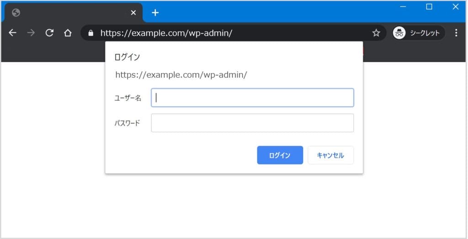Open the Chrome three-dot menu
Viewport: 468px width, 239px height.
coord(456,33)
